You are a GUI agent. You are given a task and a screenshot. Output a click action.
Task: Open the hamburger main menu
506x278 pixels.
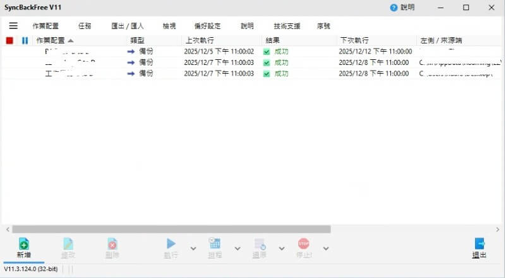point(13,26)
